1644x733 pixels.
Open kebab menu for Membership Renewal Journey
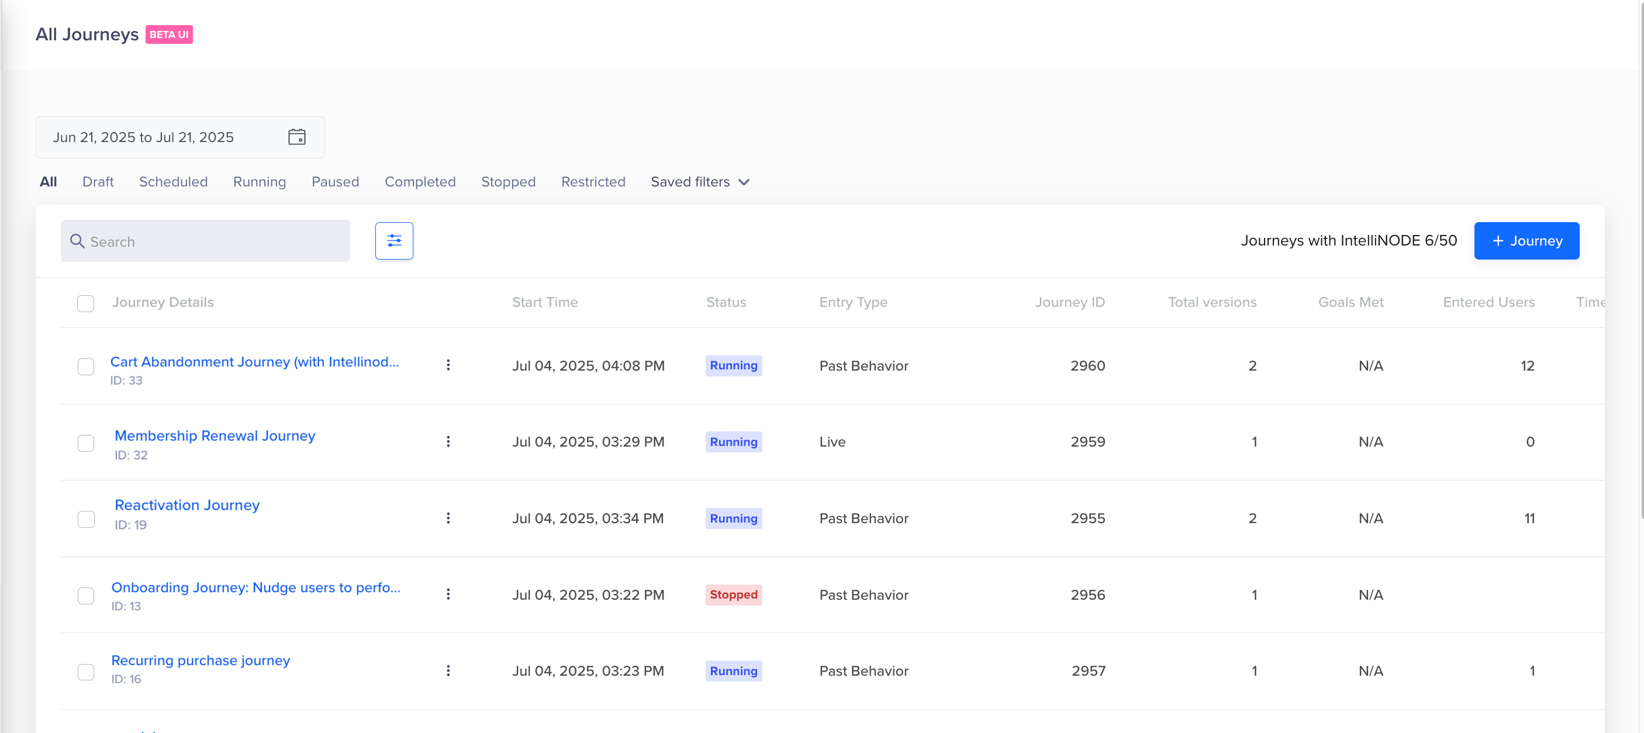448,441
